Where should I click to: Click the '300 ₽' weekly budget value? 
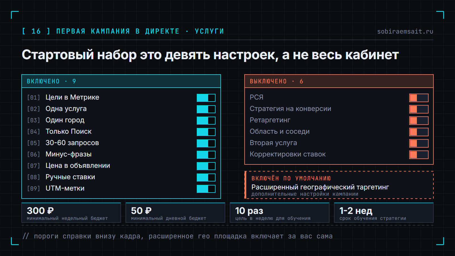[x=40, y=211]
